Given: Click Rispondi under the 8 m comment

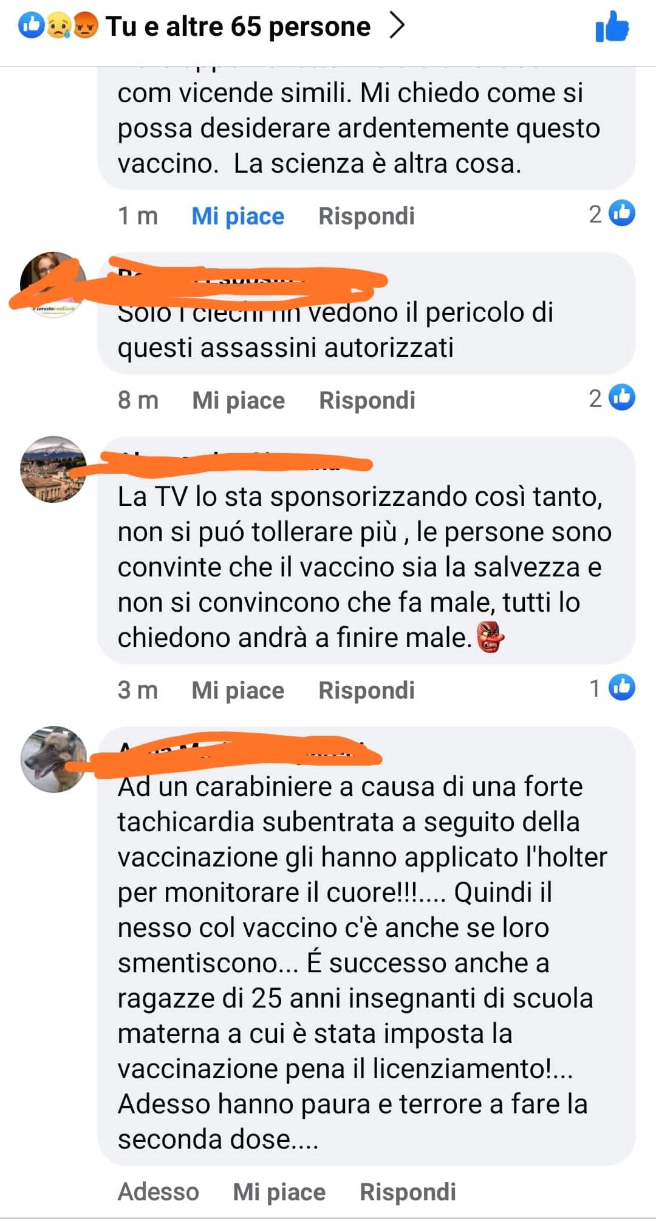Looking at the screenshot, I should tap(367, 400).
